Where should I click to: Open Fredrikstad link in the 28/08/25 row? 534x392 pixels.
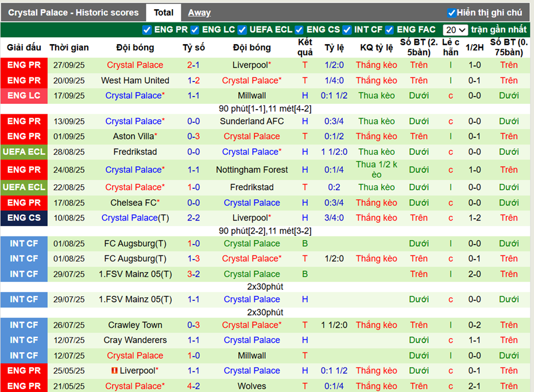click(x=135, y=152)
